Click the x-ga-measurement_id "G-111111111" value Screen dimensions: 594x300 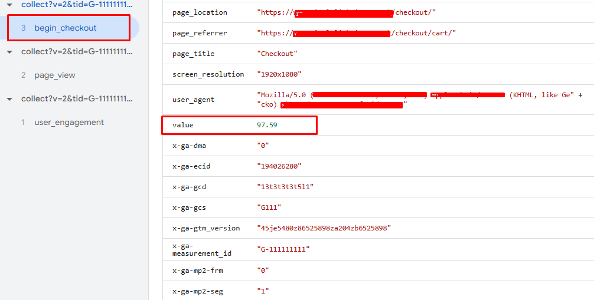coord(283,249)
